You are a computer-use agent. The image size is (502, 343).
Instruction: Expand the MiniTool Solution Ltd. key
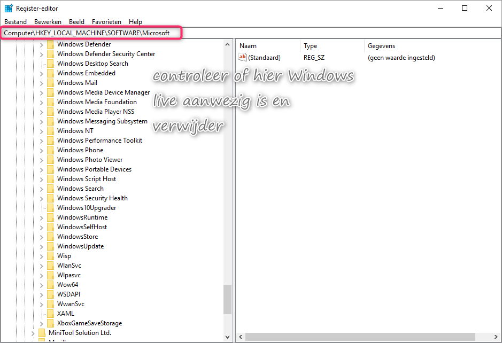33,333
